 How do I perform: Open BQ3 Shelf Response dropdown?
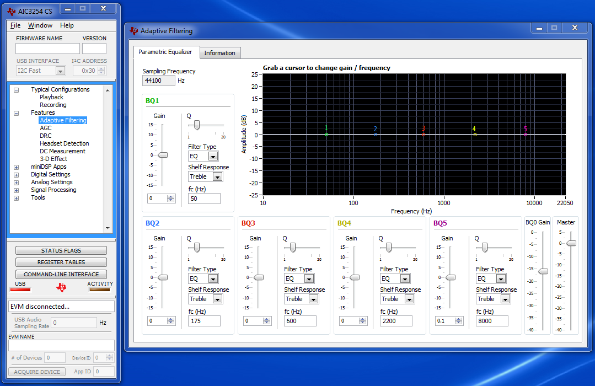click(x=313, y=299)
